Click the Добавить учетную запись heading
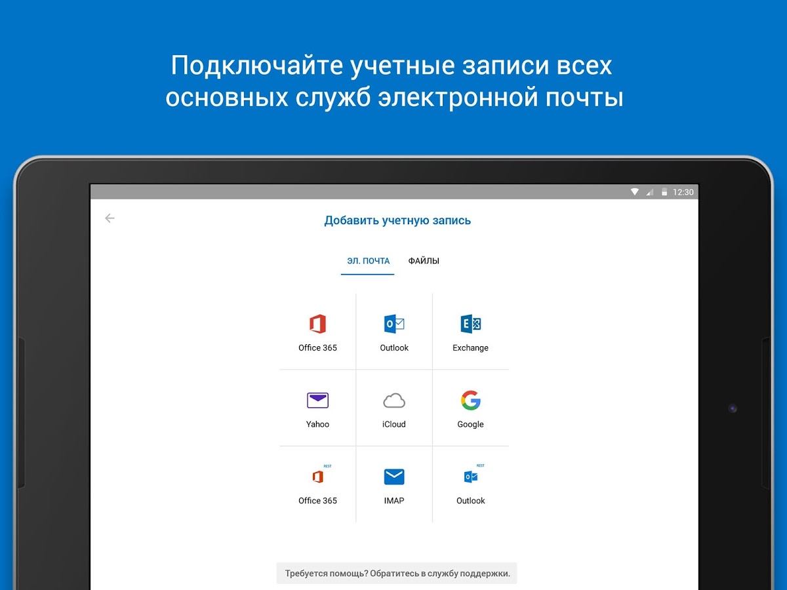787x590 pixels. point(397,221)
